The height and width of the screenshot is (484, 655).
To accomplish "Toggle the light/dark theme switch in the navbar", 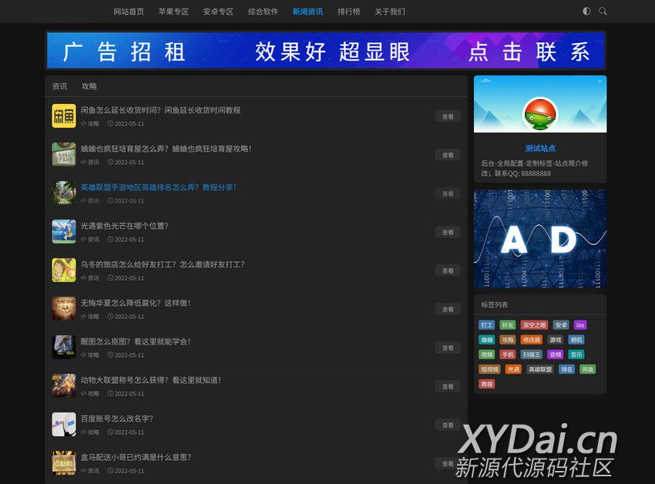I will click(586, 12).
